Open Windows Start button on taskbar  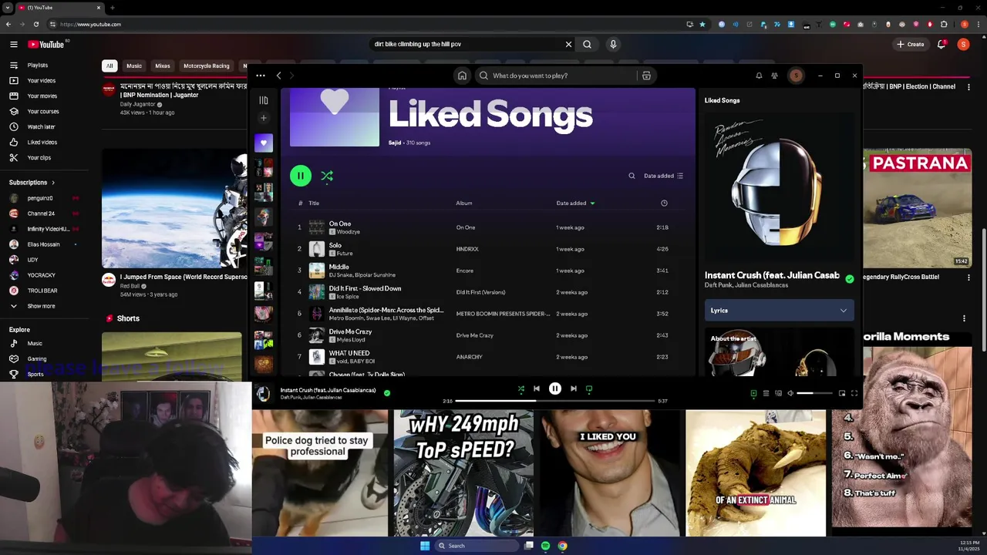[x=425, y=546]
